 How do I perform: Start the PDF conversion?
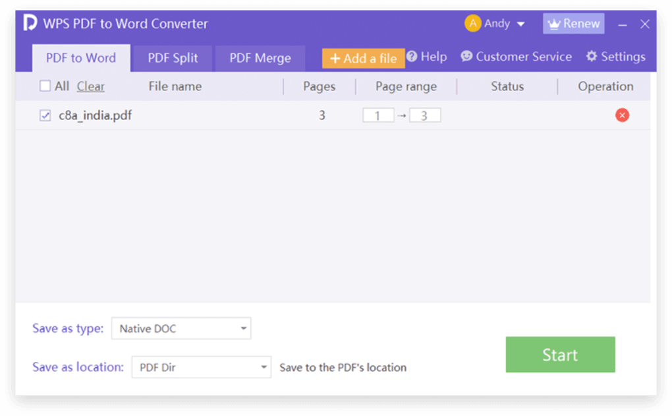click(x=559, y=355)
